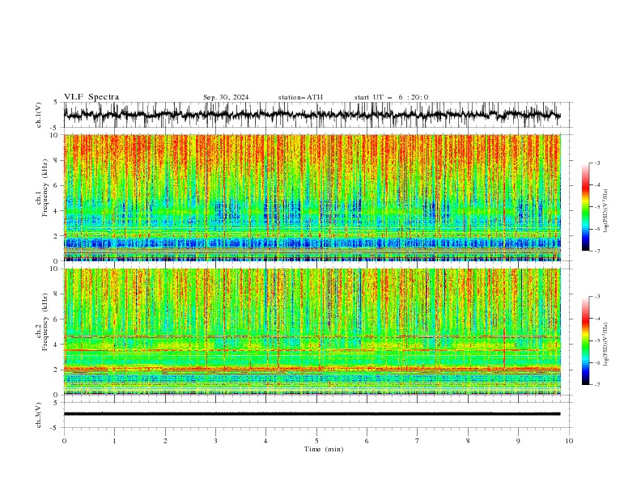Click the ch.2 spectrogram color scale bar
The image size is (641, 495).
point(585,341)
